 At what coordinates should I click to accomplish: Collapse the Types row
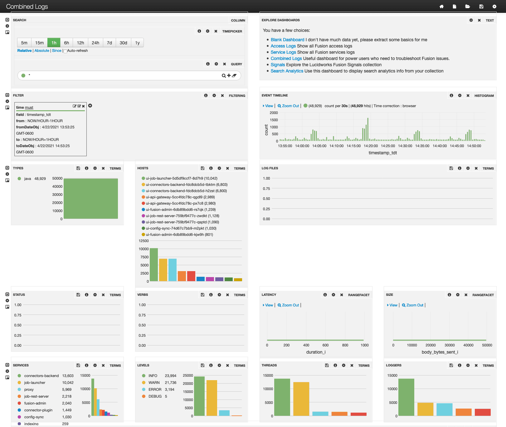7,168
